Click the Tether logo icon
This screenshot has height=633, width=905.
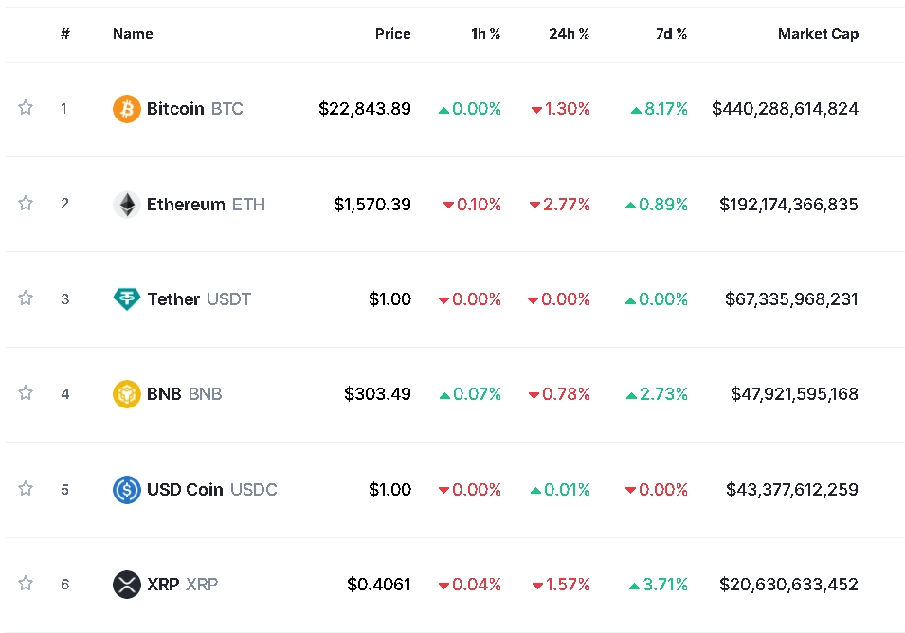tap(127, 299)
